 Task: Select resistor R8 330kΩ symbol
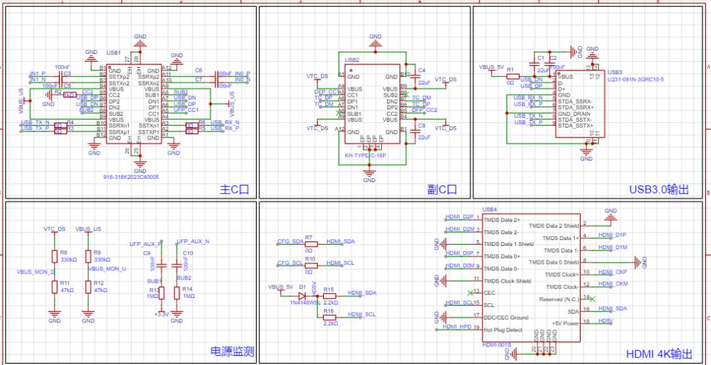55,256
